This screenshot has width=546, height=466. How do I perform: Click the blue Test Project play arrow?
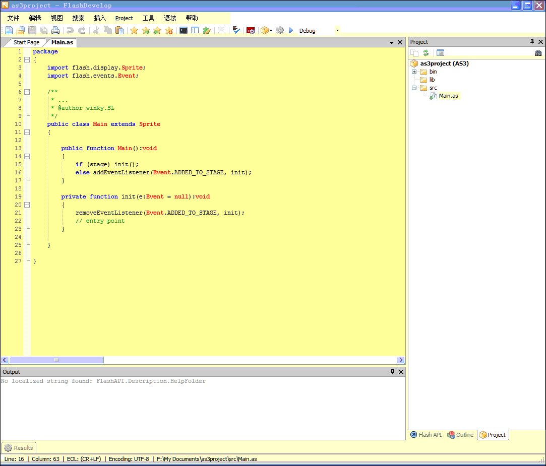click(x=291, y=31)
